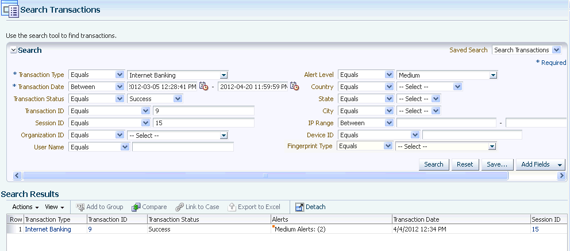The height and width of the screenshot is (251, 570).
Task: Click the Reset button
Action: (465, 164)
